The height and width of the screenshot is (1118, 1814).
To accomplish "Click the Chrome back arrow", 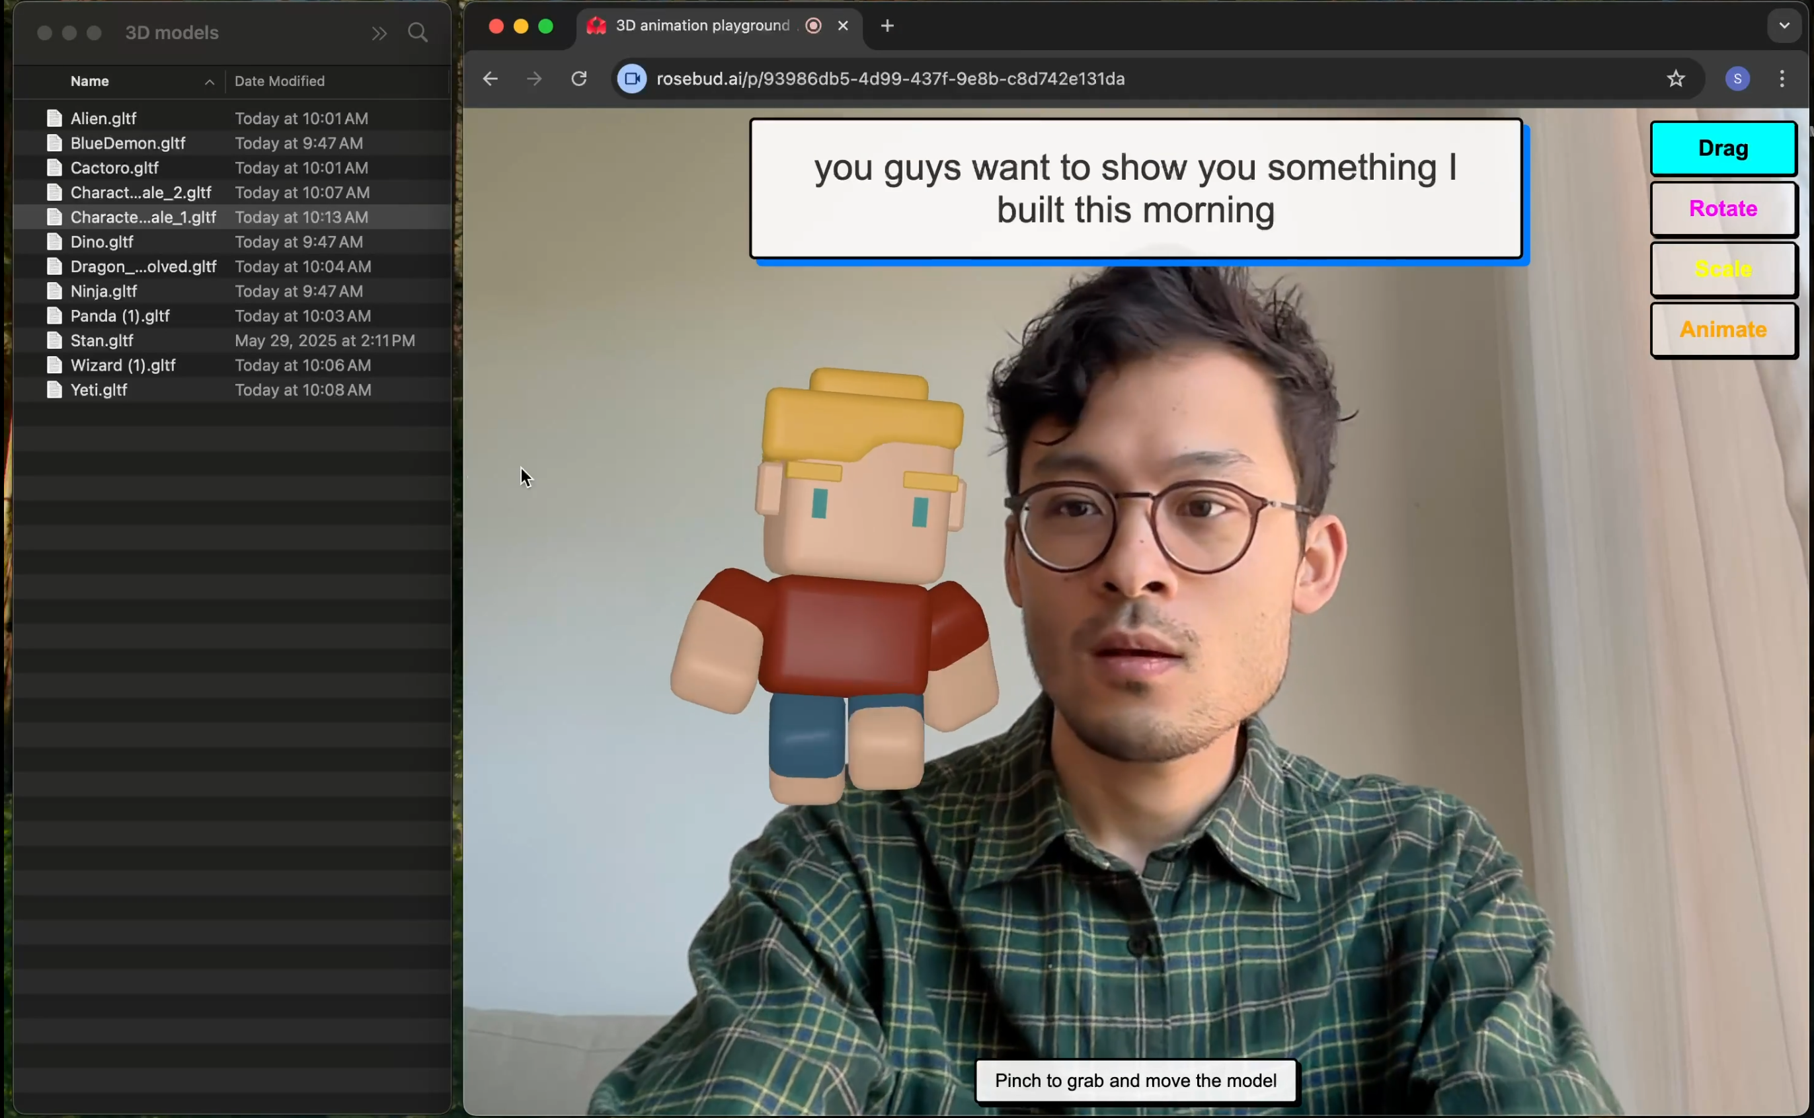I will (490, 79).
